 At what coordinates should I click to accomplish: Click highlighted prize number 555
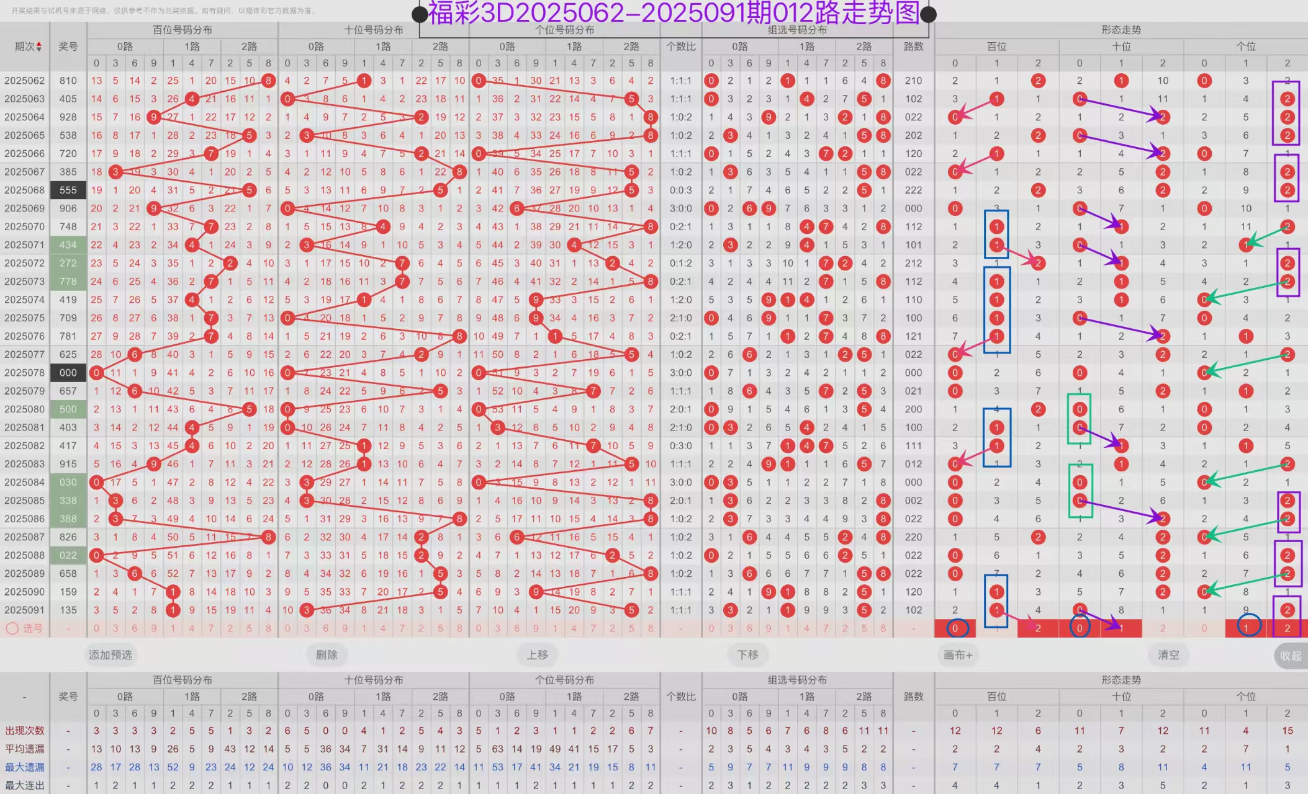pyautogui.click(x=68, y=190)
